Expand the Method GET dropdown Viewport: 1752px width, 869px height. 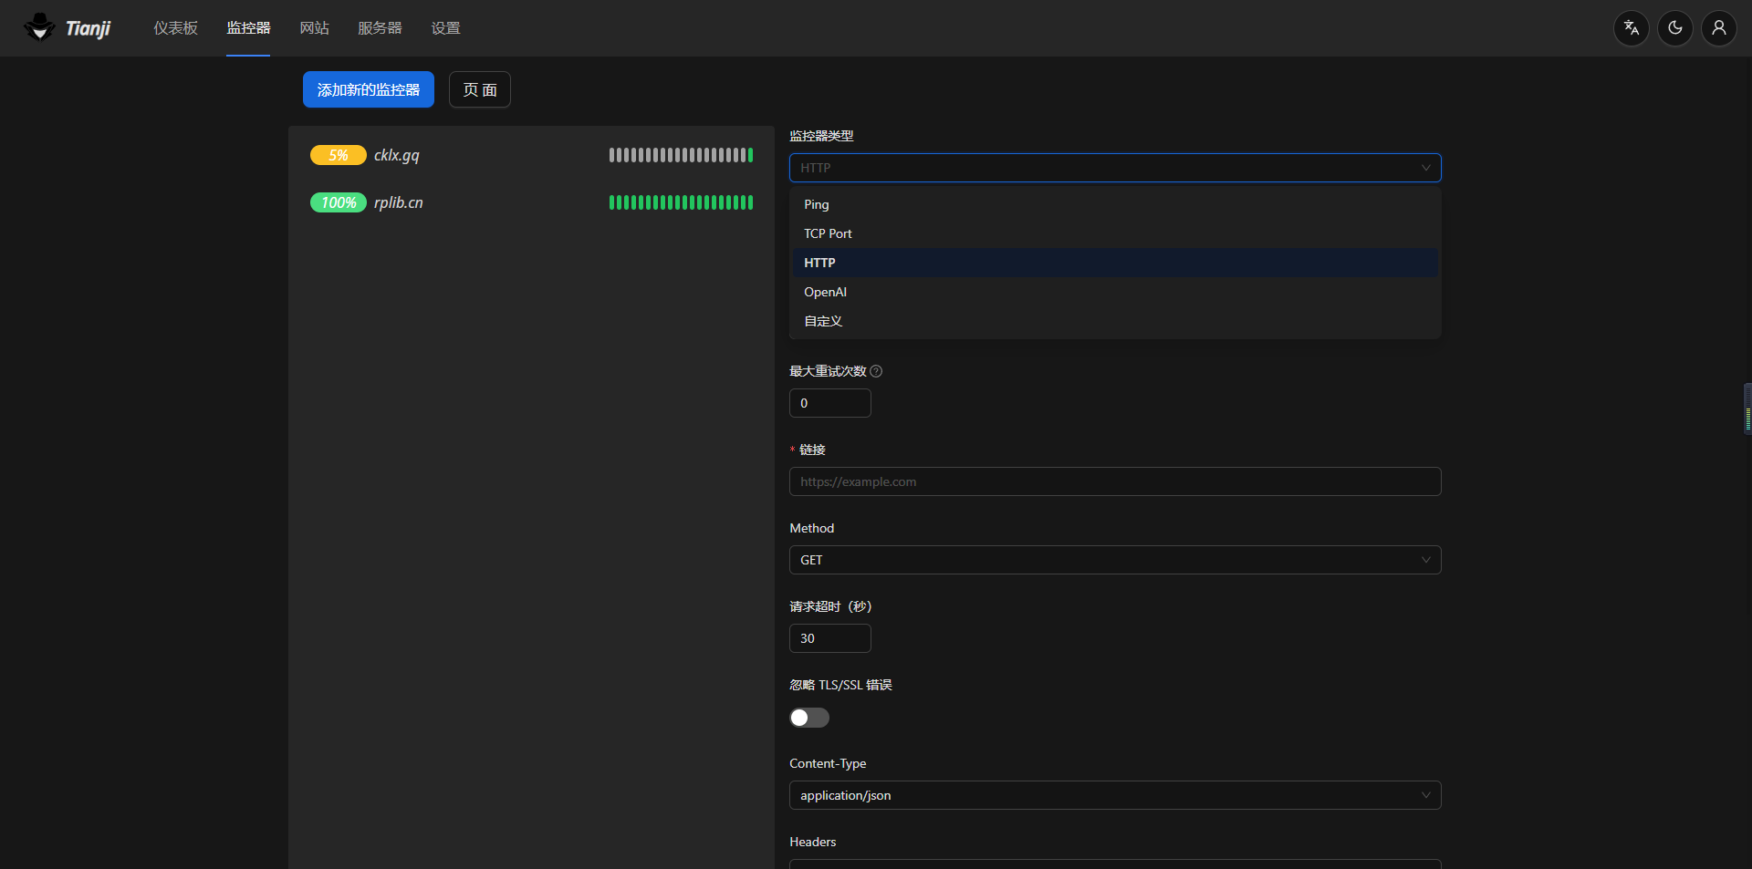click(1114, 560)
